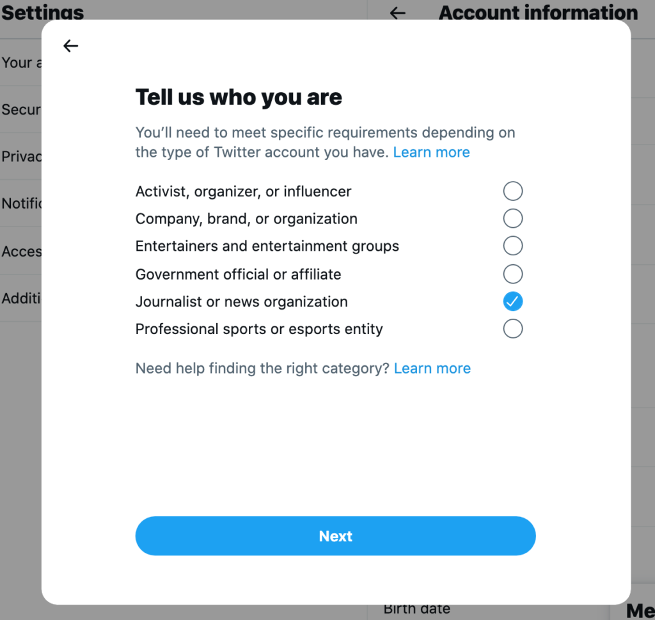
Task: Select Entertainers and entertainment groups
Action: pyautogui.click(x=512, y=246)
